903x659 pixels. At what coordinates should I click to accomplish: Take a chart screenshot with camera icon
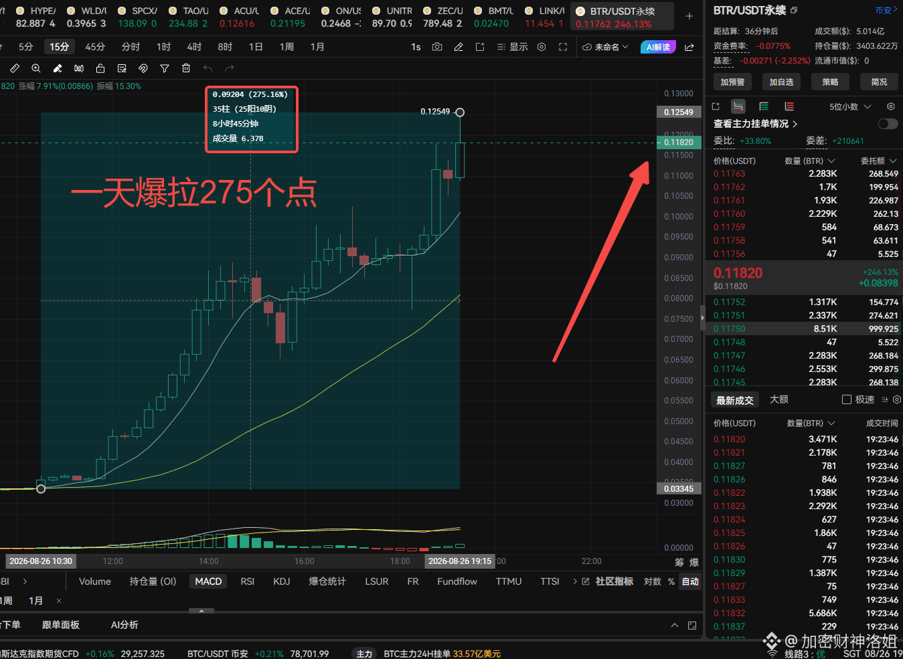437,47
